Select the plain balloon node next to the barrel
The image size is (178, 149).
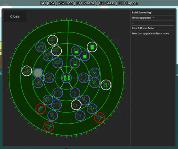coord(83,78)
